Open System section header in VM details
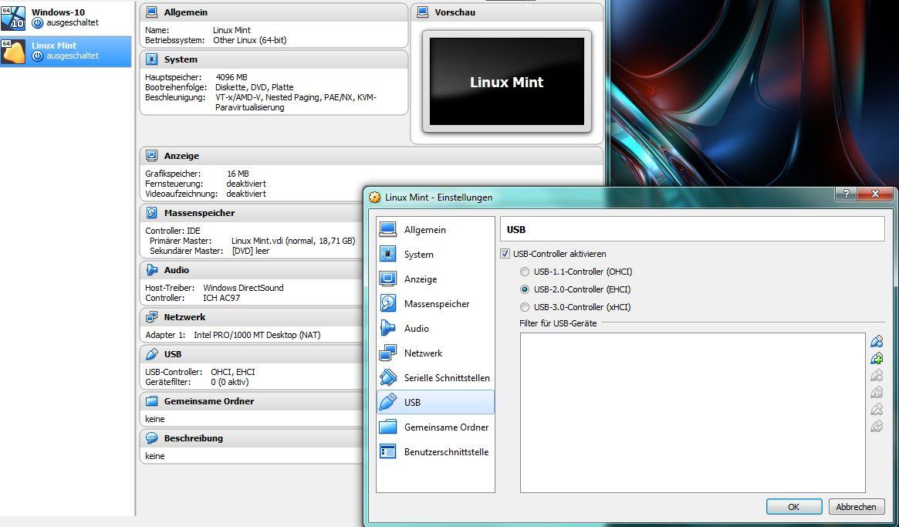 [x=273, y=59]
